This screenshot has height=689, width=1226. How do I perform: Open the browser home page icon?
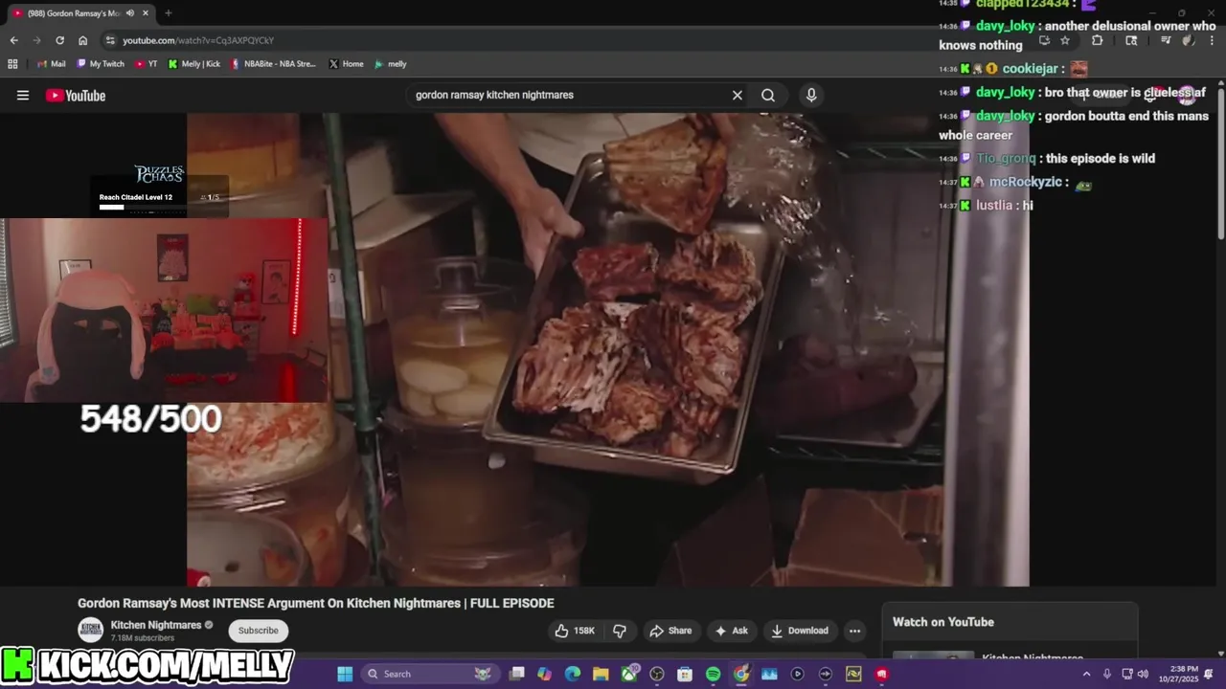point(83,40)
